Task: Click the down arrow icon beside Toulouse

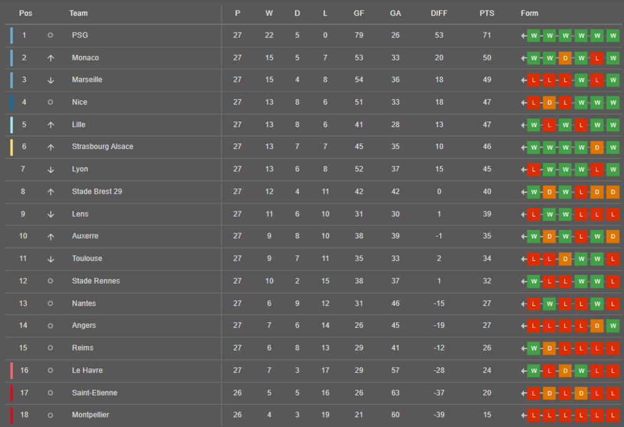Action: point(51,259)
